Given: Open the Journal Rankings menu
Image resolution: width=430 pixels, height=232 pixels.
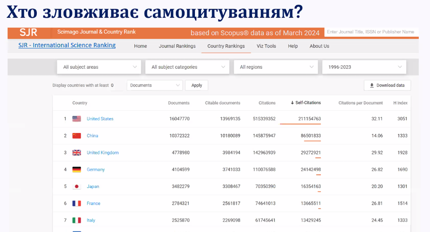Looking at the screenshot, I should click(x=177, y=46).
